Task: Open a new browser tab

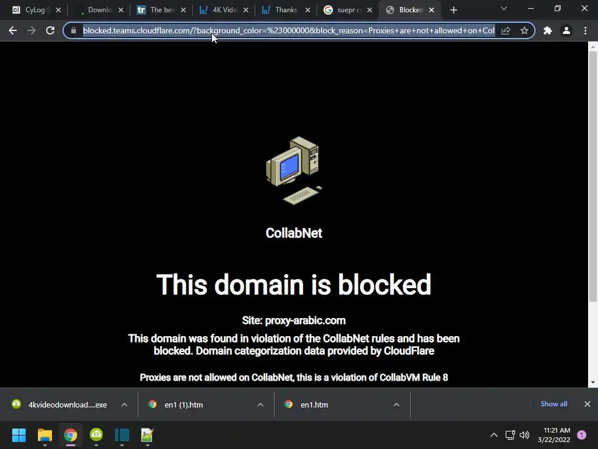Action: point(453,10)
